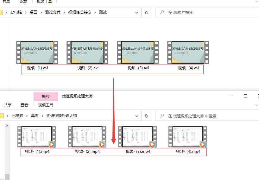Open the 视频- (1).avi thumbnail in the 测试 window
The image size is (259, 180).
click(37, 52)
